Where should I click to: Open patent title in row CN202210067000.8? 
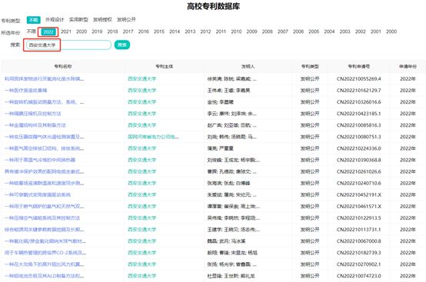(x=45, y=241)
